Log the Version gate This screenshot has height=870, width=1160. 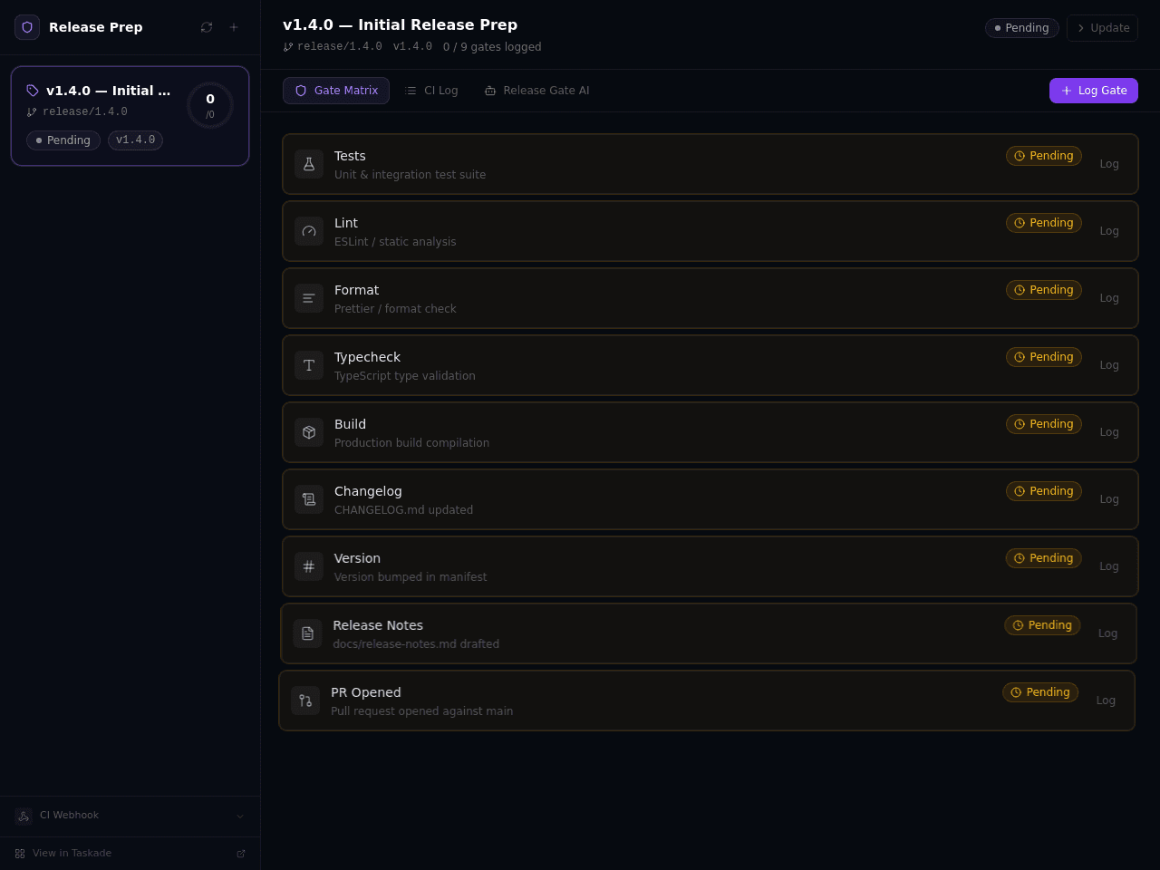tap(1109, 566)
